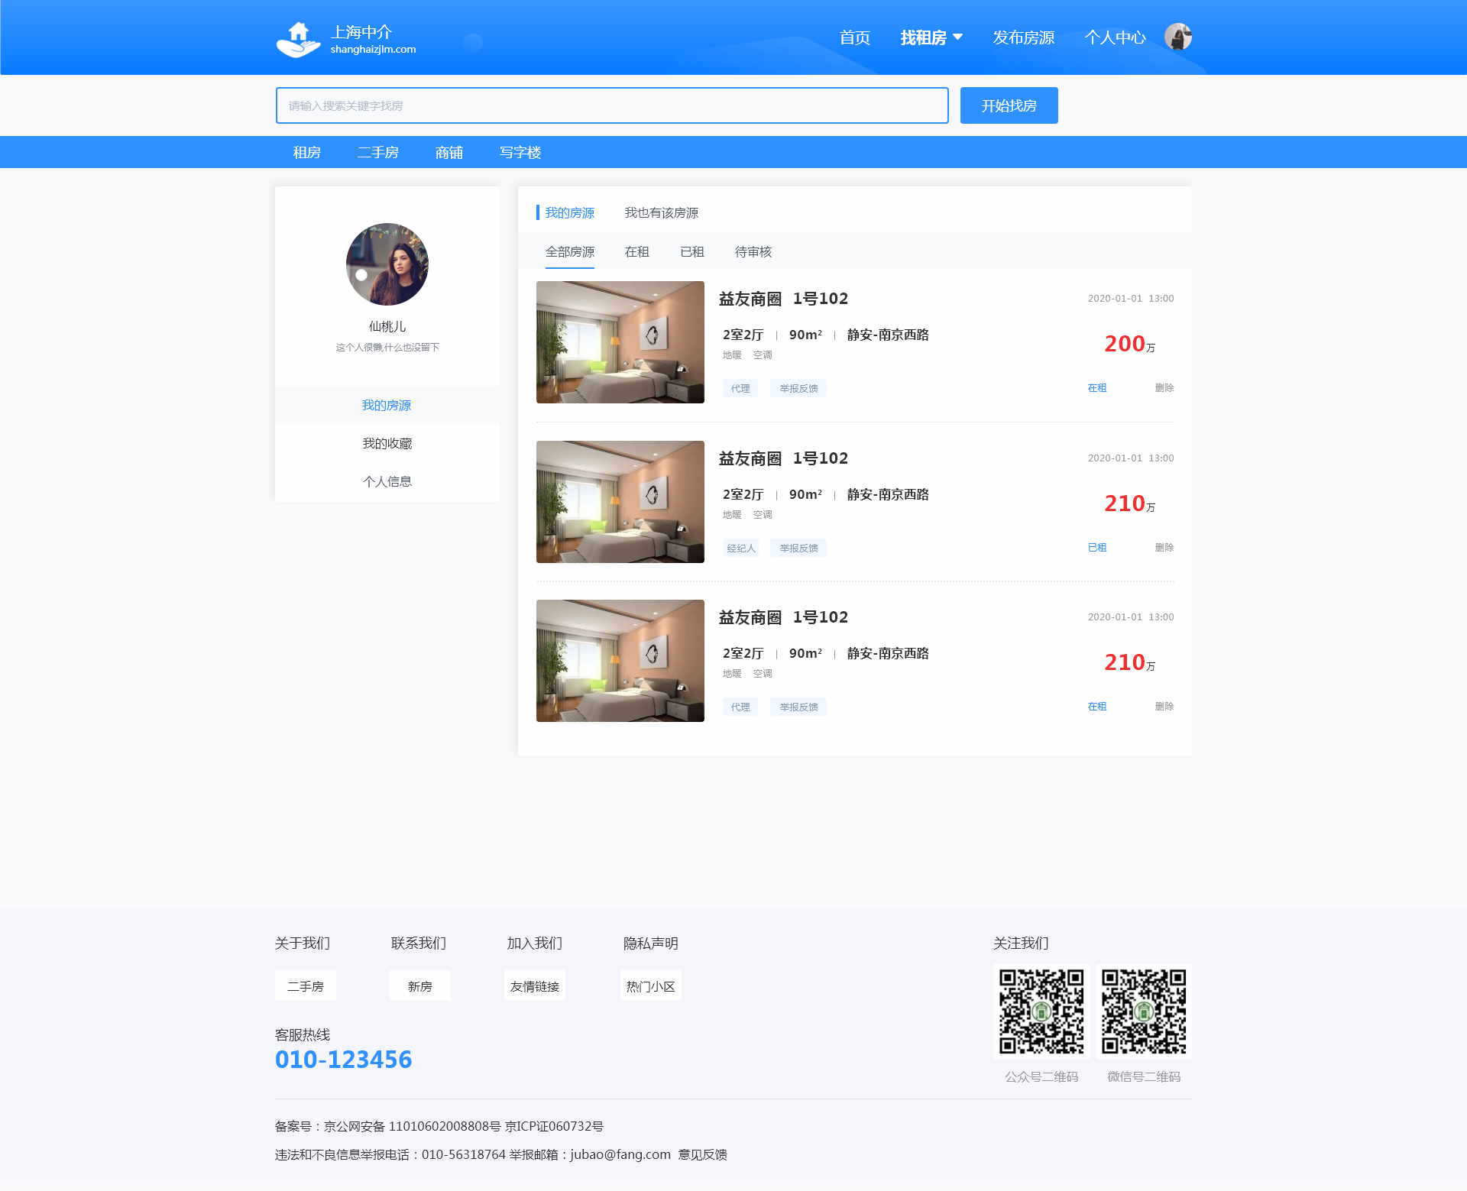The image size is (1467, 1191).
Task: Switch to the 在租 filter tab
Action: [x=636, y=252]
